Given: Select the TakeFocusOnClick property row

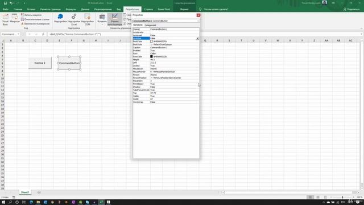Looking at the screenshot, I should 166,90.
